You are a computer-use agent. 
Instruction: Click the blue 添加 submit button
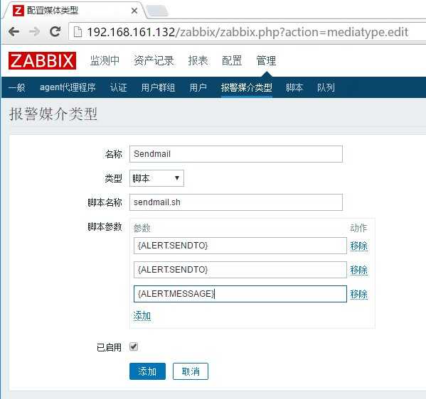point(147,371)
